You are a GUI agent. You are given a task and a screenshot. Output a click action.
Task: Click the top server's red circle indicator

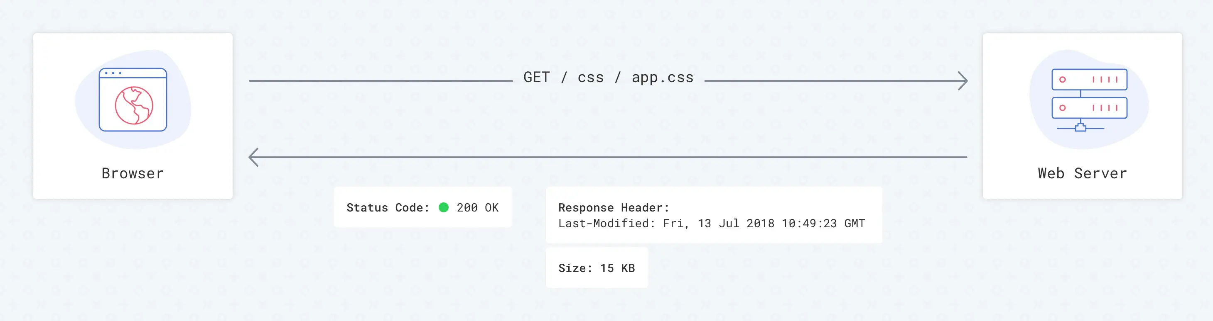pos(1062,80)
